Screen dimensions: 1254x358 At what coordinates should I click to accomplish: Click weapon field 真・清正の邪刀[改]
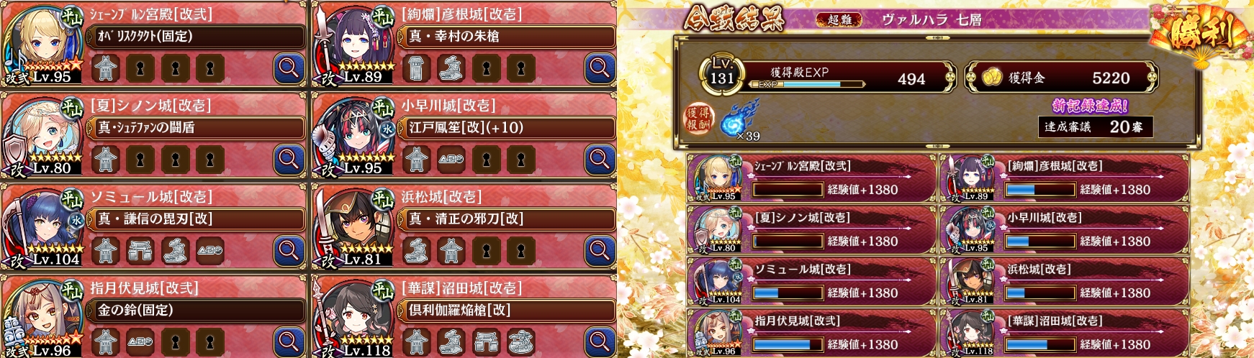[x=507, y=219]
